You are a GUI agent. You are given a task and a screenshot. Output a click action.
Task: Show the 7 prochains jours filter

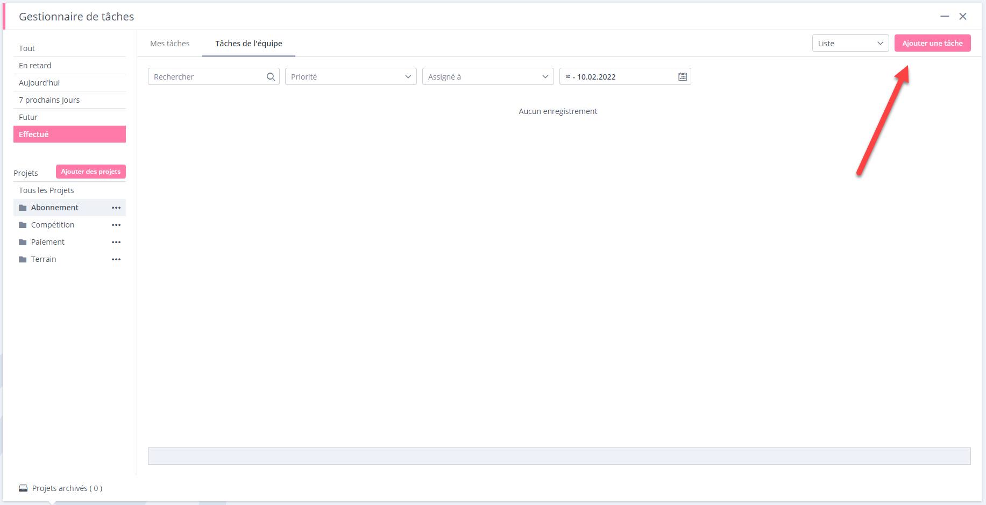pos(69,100)
